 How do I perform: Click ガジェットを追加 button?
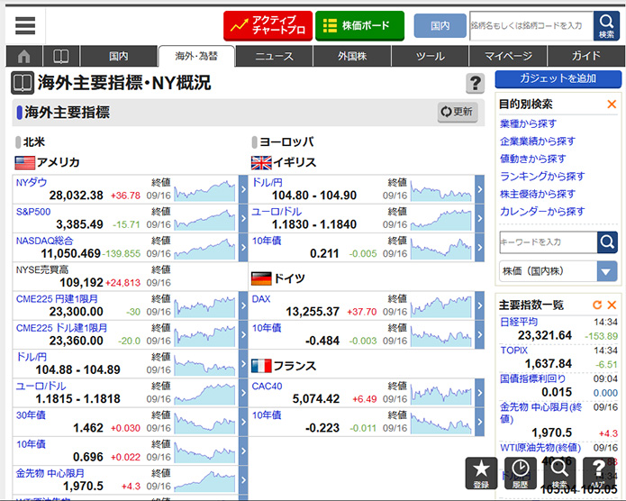558,78
